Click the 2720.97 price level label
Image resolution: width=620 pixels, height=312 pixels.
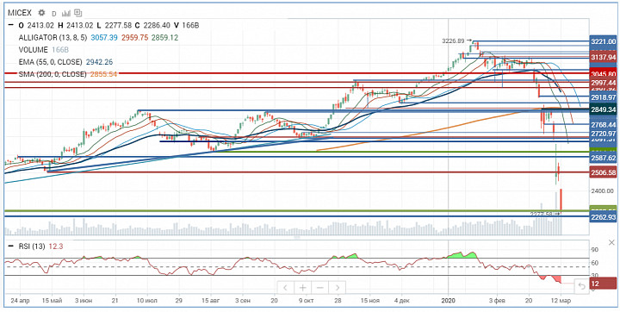pyautogui.click(x=603, y=133)
